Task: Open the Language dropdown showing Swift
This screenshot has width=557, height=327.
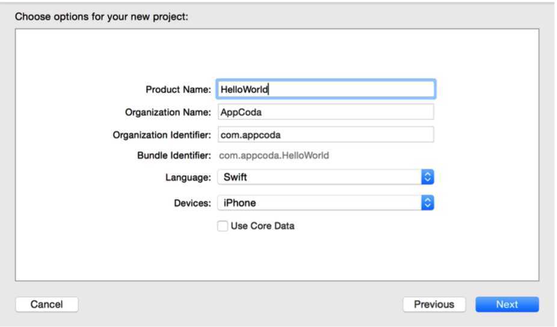Action: click(x=319, y=177)
